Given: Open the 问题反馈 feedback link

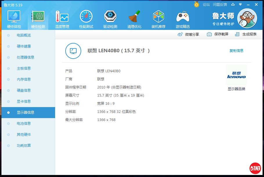Looking at the screenshot, I should [220, 5].
